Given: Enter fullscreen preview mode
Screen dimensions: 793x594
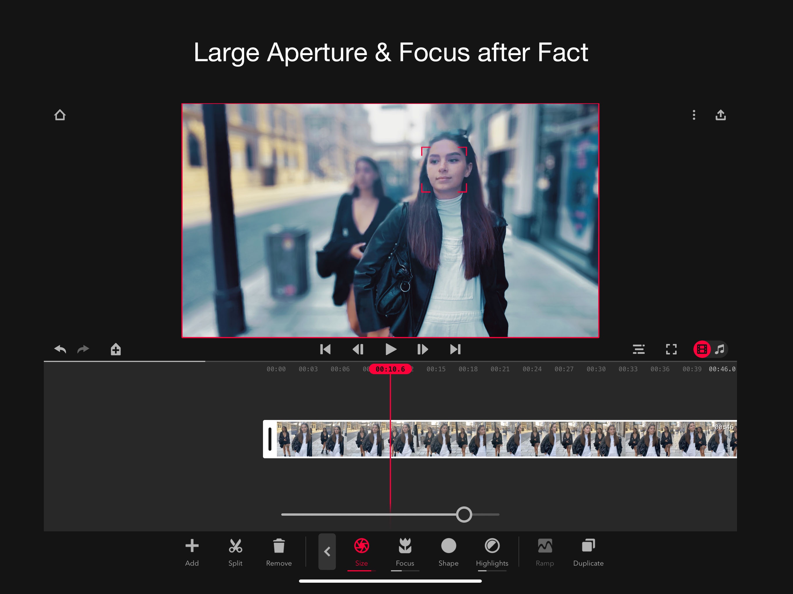Looking at the screenshot, I should click(671, 349).
